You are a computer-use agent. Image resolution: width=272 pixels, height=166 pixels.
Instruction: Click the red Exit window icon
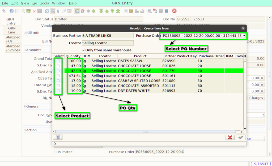click(174, 11)
